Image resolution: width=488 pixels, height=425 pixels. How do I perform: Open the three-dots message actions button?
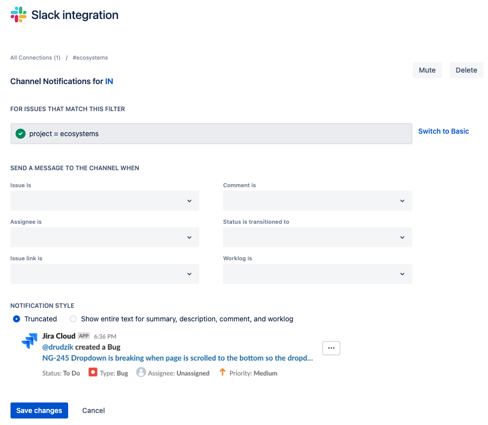[x=331, y=348]
